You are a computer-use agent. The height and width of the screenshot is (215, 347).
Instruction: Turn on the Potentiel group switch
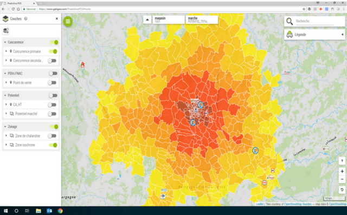click(x=53, y=95)
